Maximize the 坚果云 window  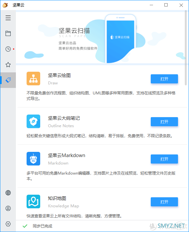point(166,5)
